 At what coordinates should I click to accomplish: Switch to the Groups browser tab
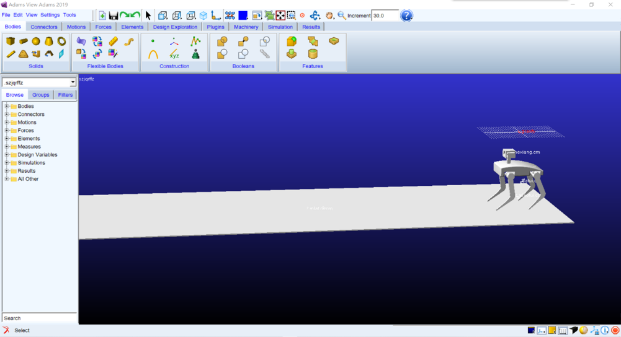pyautogui.click(x=41, y=95)
